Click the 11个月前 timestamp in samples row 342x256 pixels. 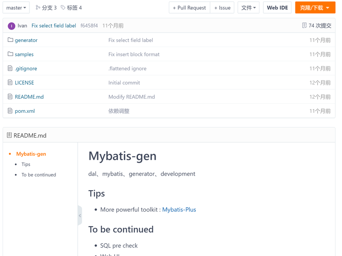point(320,54)
